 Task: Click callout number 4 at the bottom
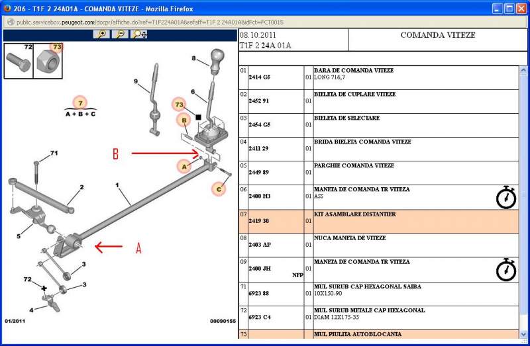click(x=31, y=310)
